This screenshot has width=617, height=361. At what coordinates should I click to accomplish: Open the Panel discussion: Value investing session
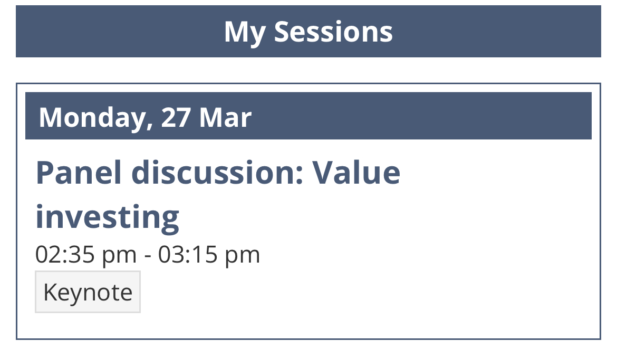(x=218, y=194)
